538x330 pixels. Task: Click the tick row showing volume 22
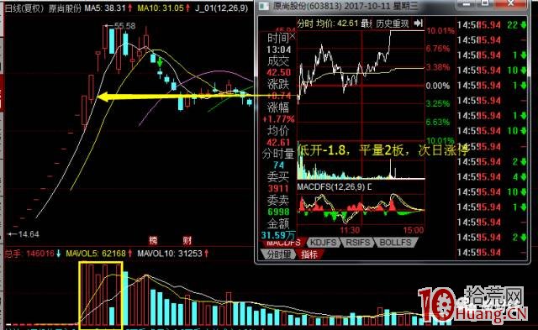(x=492, y=25)
